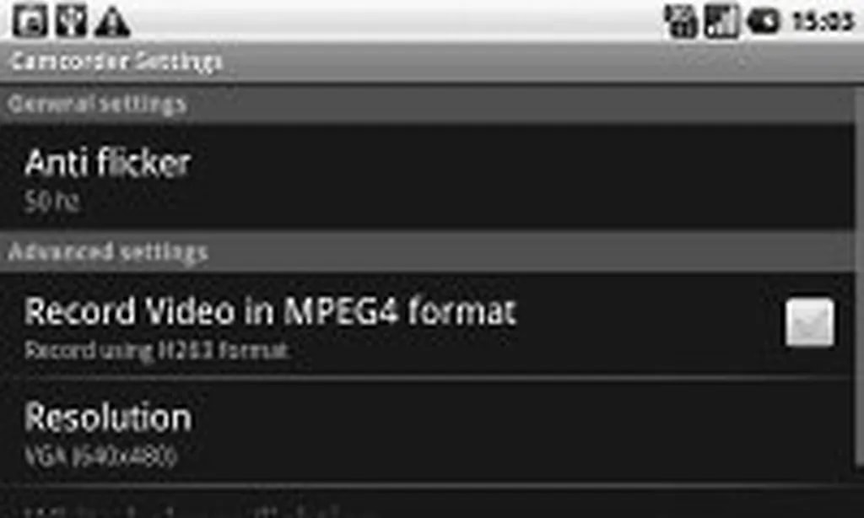Open the Resolution options list

pyautogui.click(x=428, y=433)
